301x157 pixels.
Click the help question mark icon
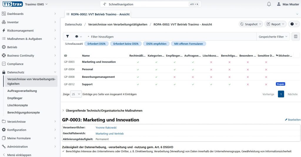[x=292, y=24]
